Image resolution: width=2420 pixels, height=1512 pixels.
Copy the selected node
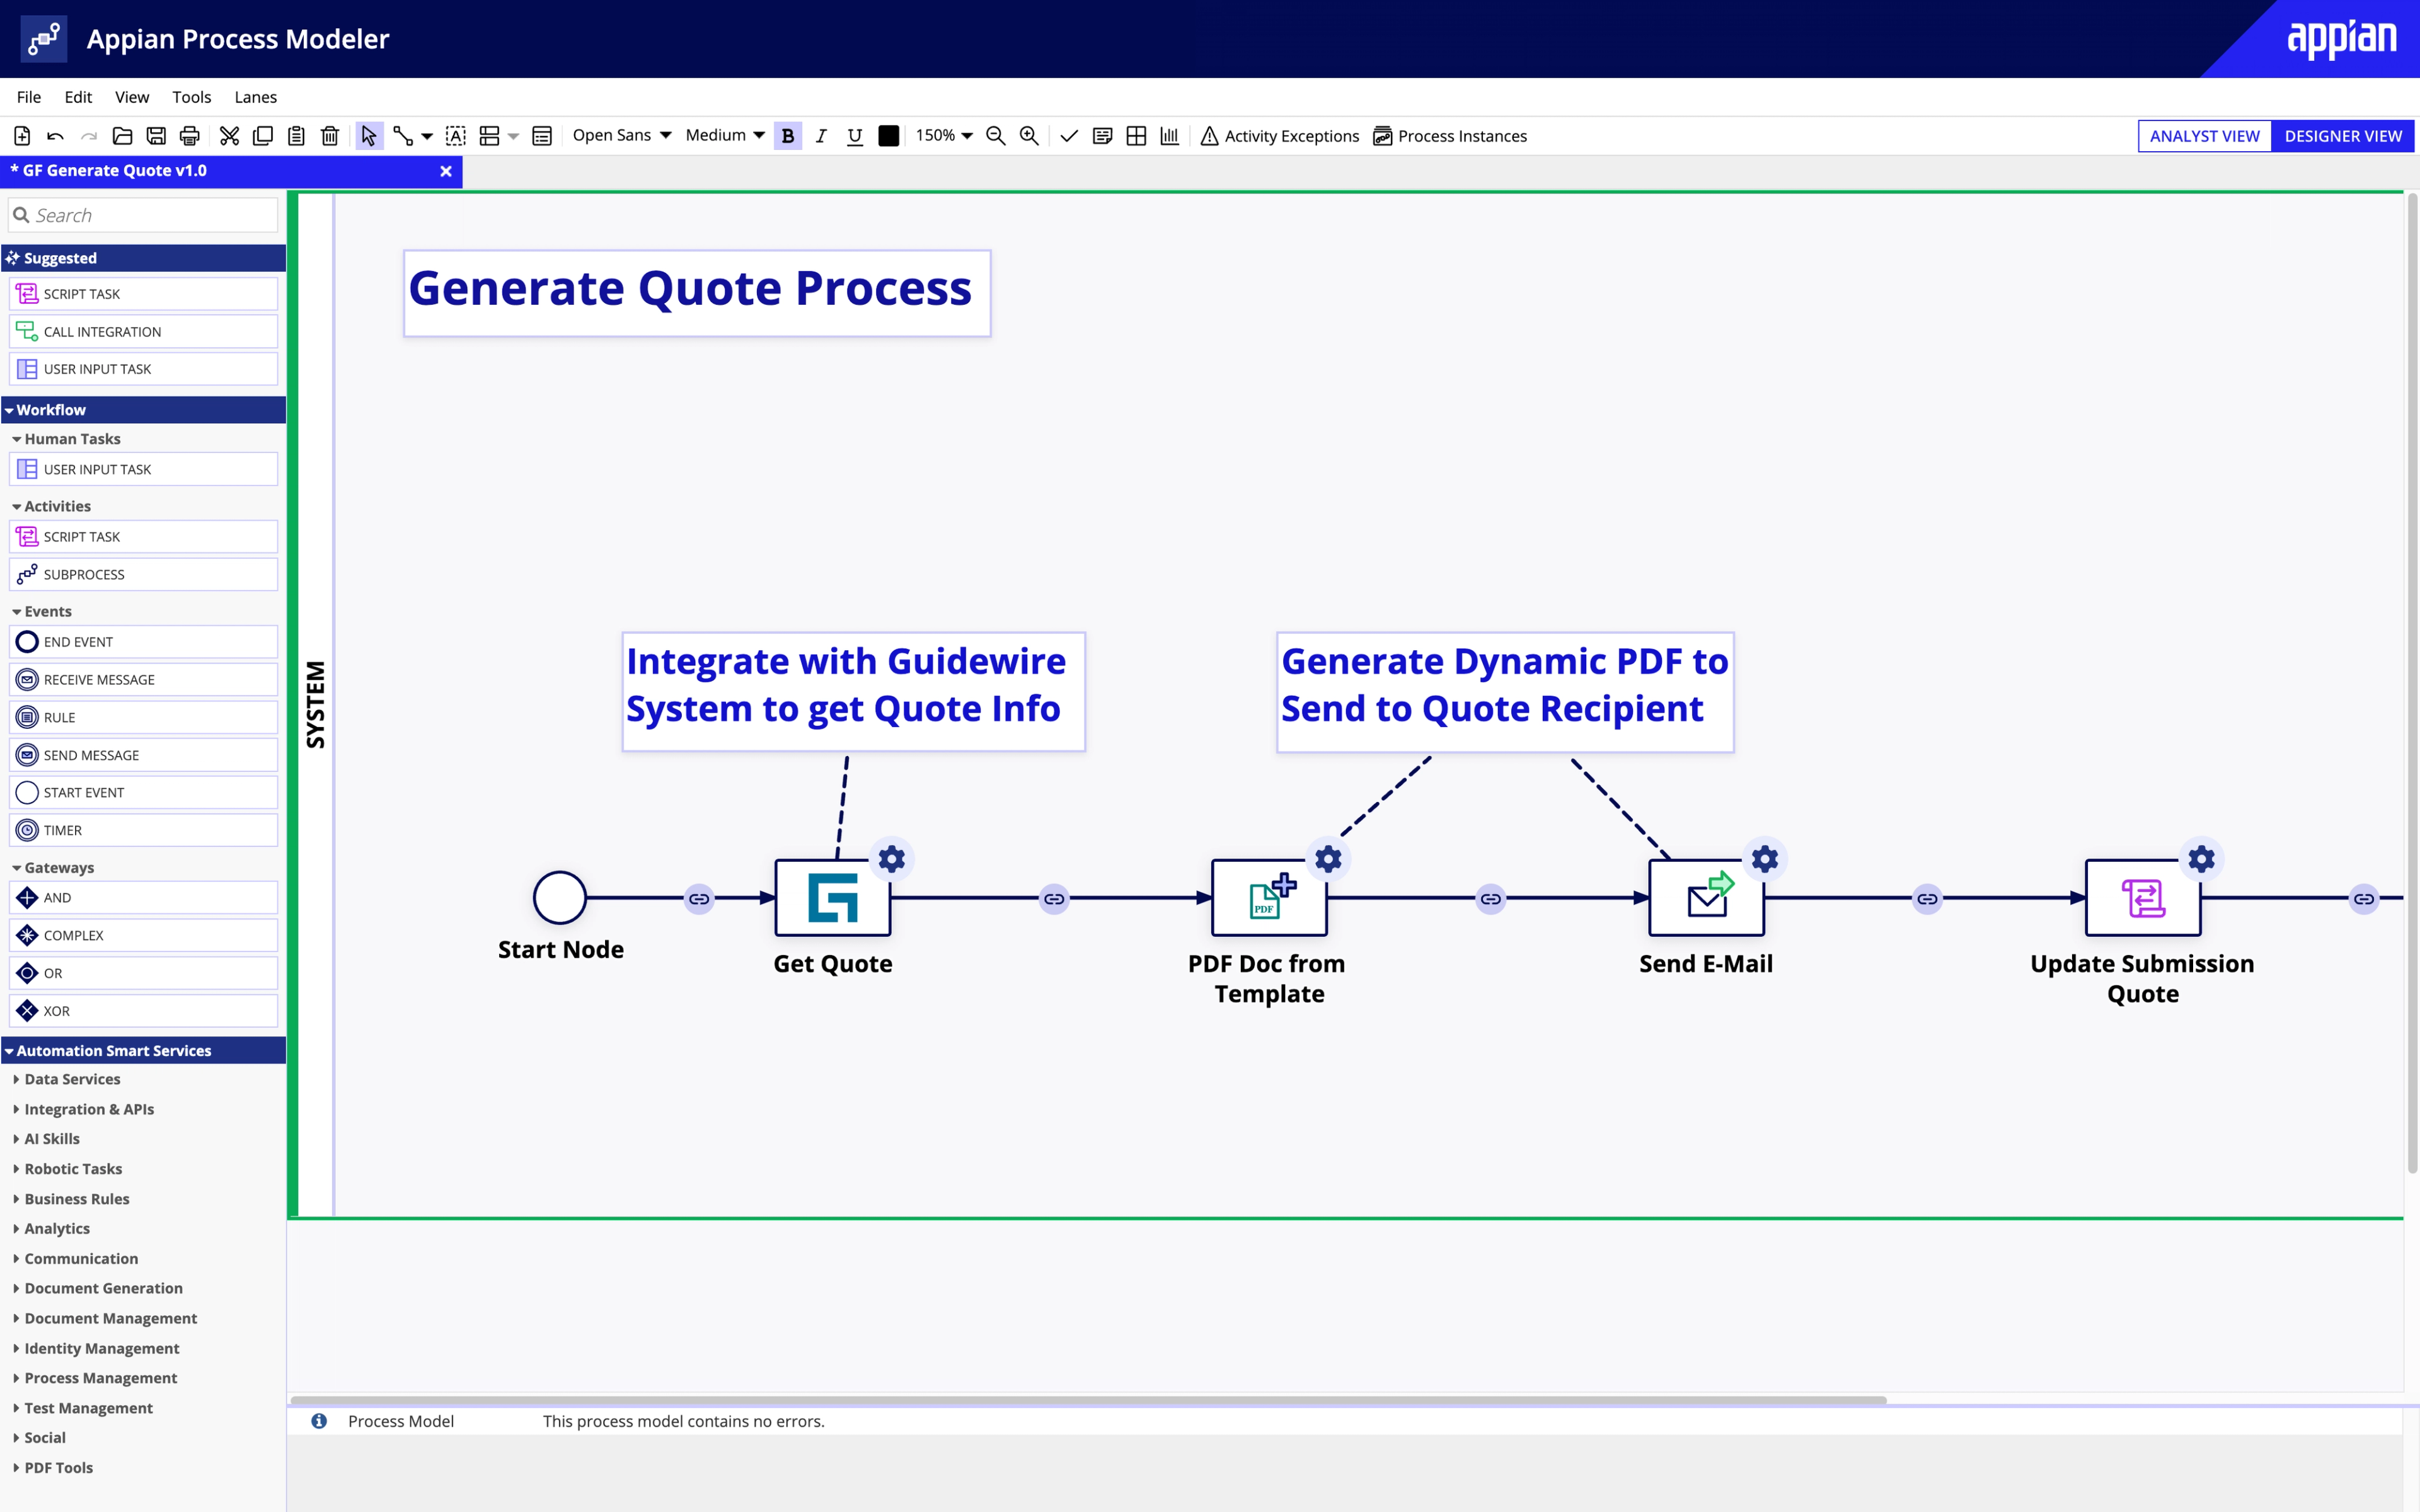tap(263, 136)
